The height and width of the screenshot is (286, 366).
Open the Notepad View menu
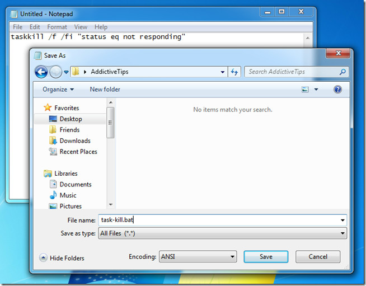pyautogui.click(x=81, y=27)
